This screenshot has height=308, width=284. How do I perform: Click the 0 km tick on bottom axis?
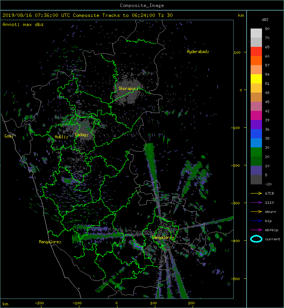(116, 303)
